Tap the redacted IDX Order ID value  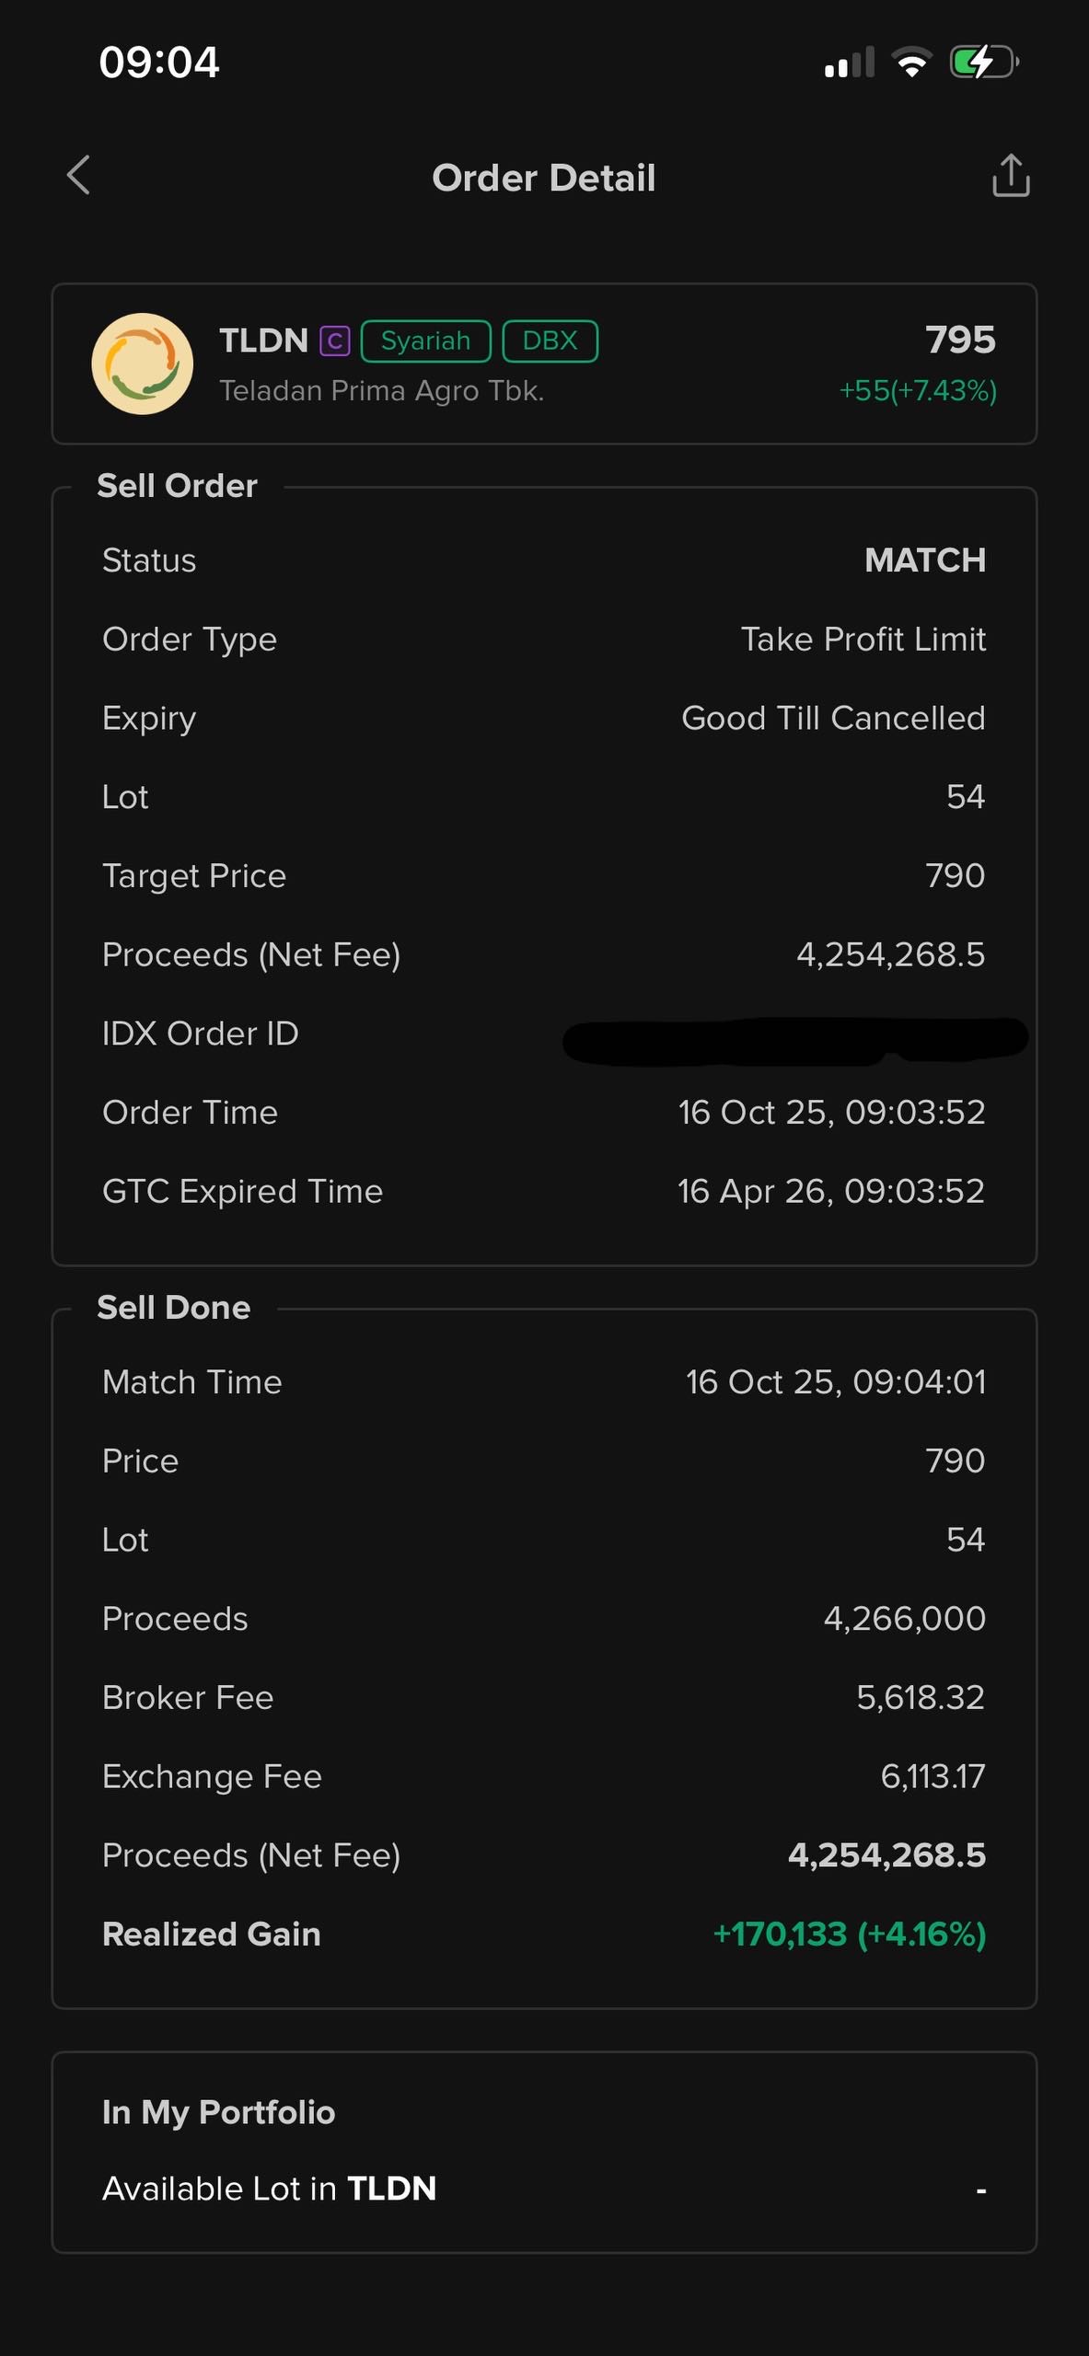794,1040
